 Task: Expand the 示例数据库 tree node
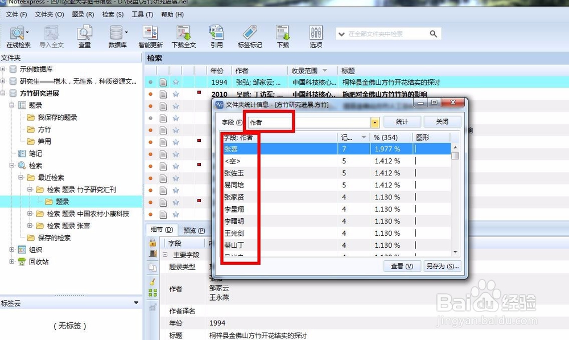pos(3,69)
